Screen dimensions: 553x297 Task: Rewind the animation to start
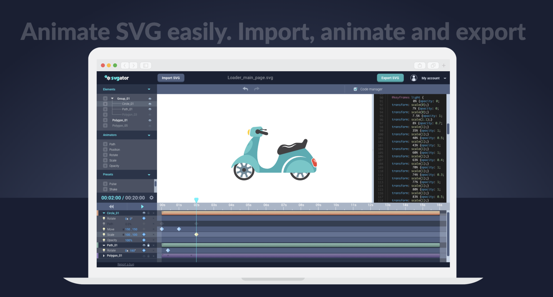[x=111, y=207]
